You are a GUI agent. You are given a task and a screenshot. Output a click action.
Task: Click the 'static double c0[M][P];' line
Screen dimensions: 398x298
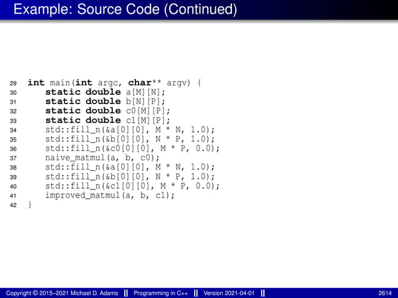(x=108, y=111)
